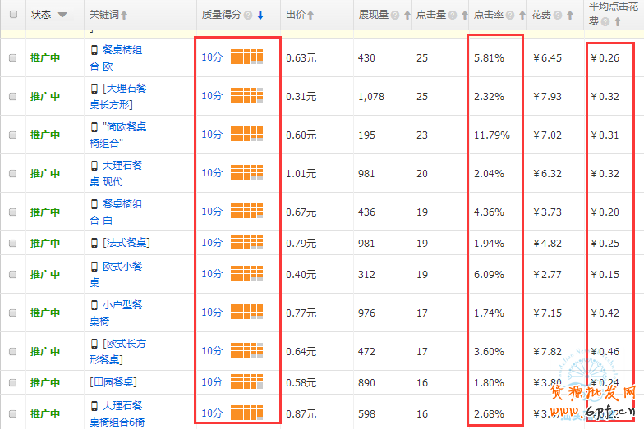The image size is (644, 429).
Task: Open the 状态 filter dropdown
Action: pyautogui.click(x=62, y=16)
